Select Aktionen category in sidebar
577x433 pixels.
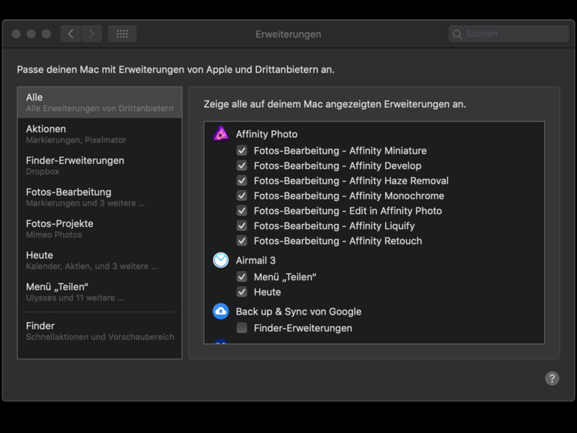[100, 134]
